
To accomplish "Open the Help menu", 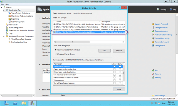I will pos(7,4).
